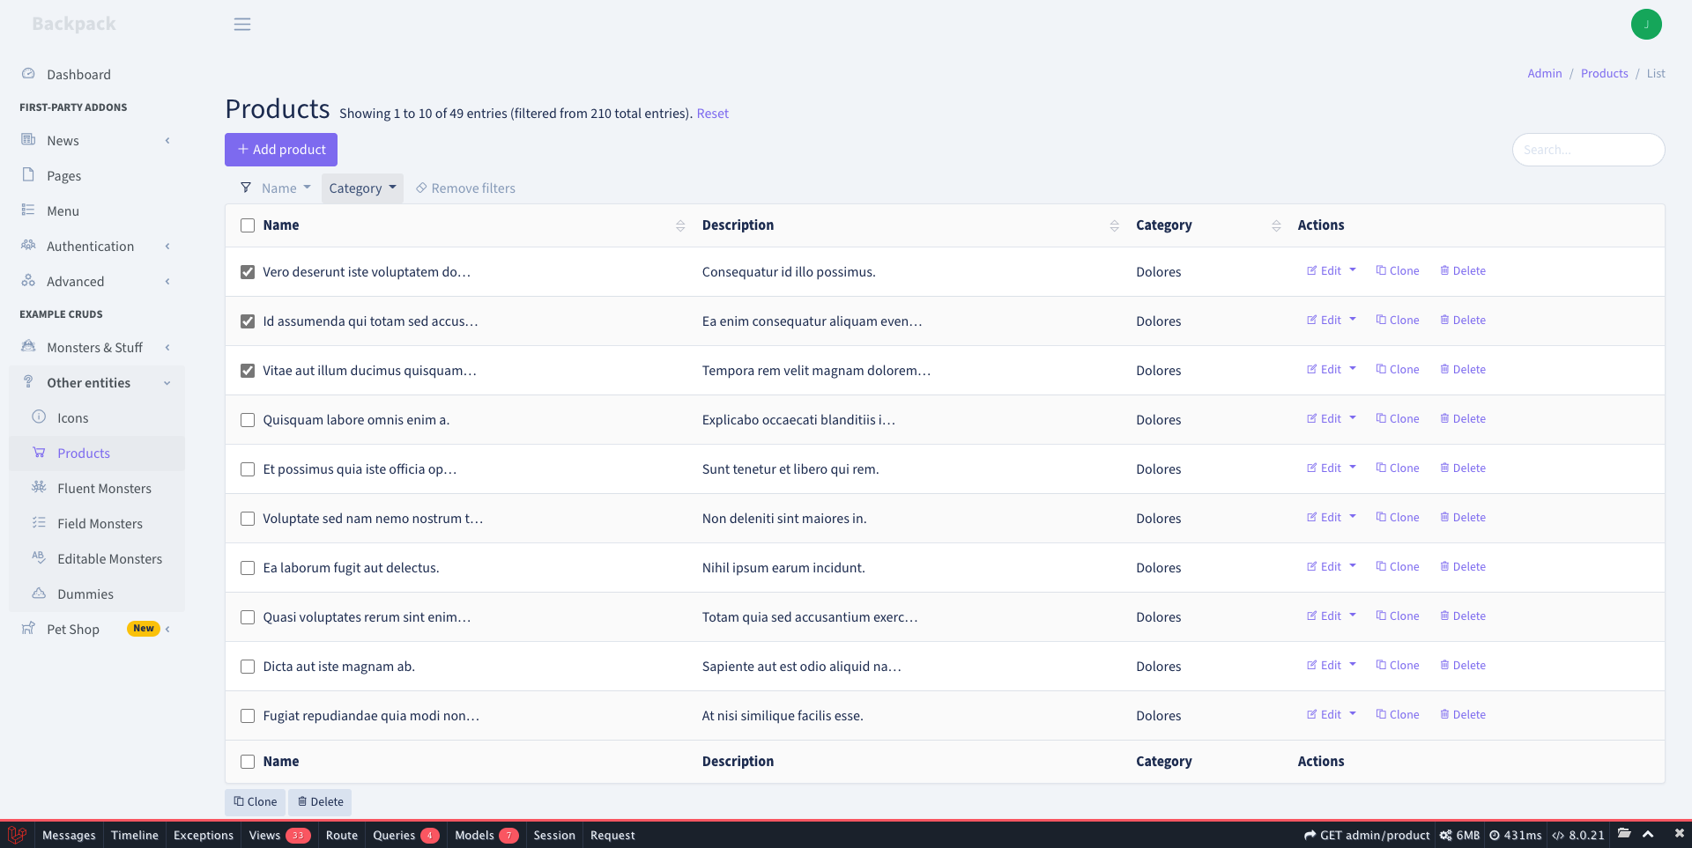This screenshot has height=848, width=1692.
Task: Delete the 'Dicta aut iste magnam' row
Action: (1463, 665)
